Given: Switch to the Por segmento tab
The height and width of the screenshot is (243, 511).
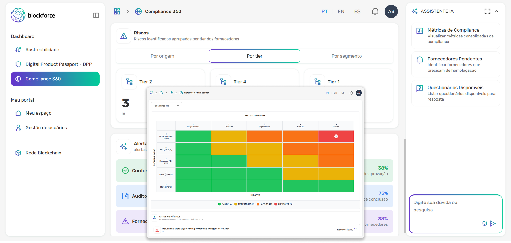Looking at the screenshot, I should [347, 56].
